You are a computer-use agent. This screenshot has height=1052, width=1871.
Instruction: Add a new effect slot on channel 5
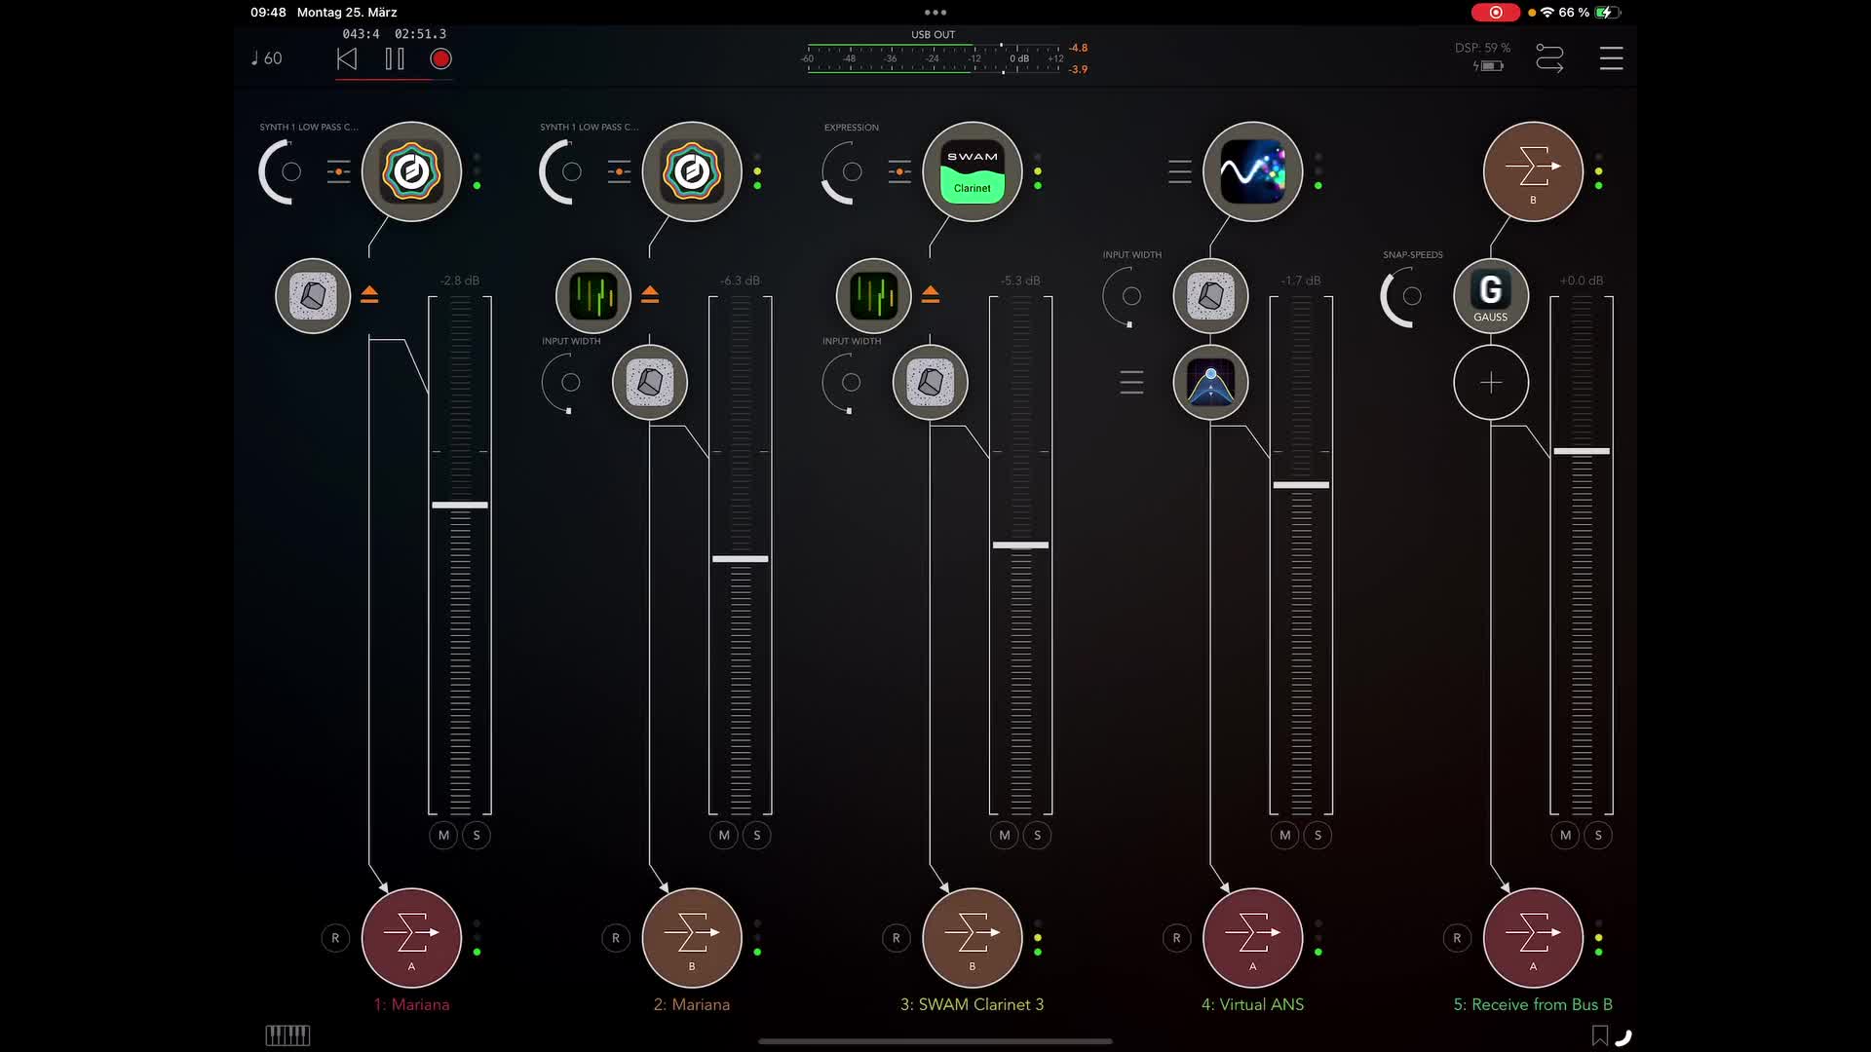(1491, 383)
